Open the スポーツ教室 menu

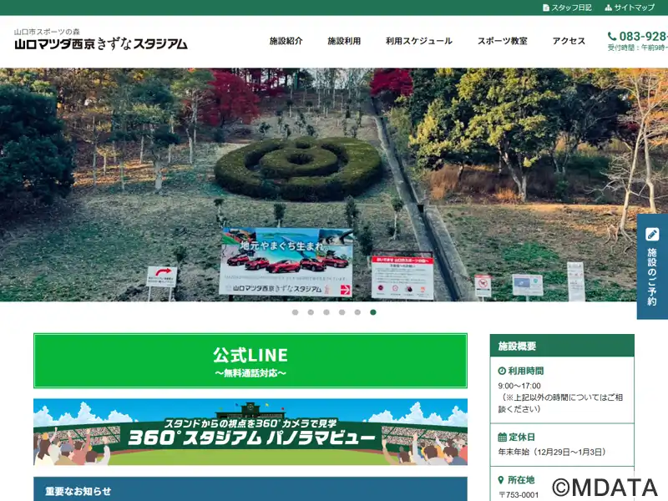(x=503, y=41)
